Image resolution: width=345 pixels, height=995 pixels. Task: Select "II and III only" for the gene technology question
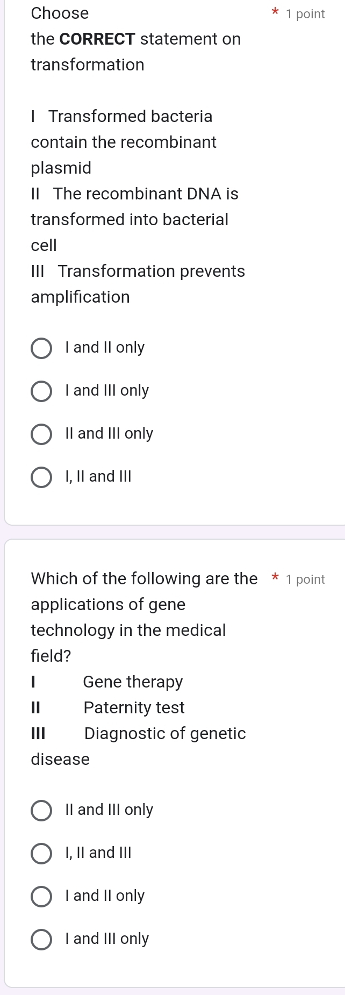click(41, 811)
